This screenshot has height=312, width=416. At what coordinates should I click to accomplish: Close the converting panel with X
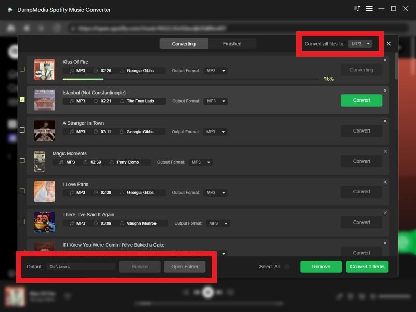point(388,44)
